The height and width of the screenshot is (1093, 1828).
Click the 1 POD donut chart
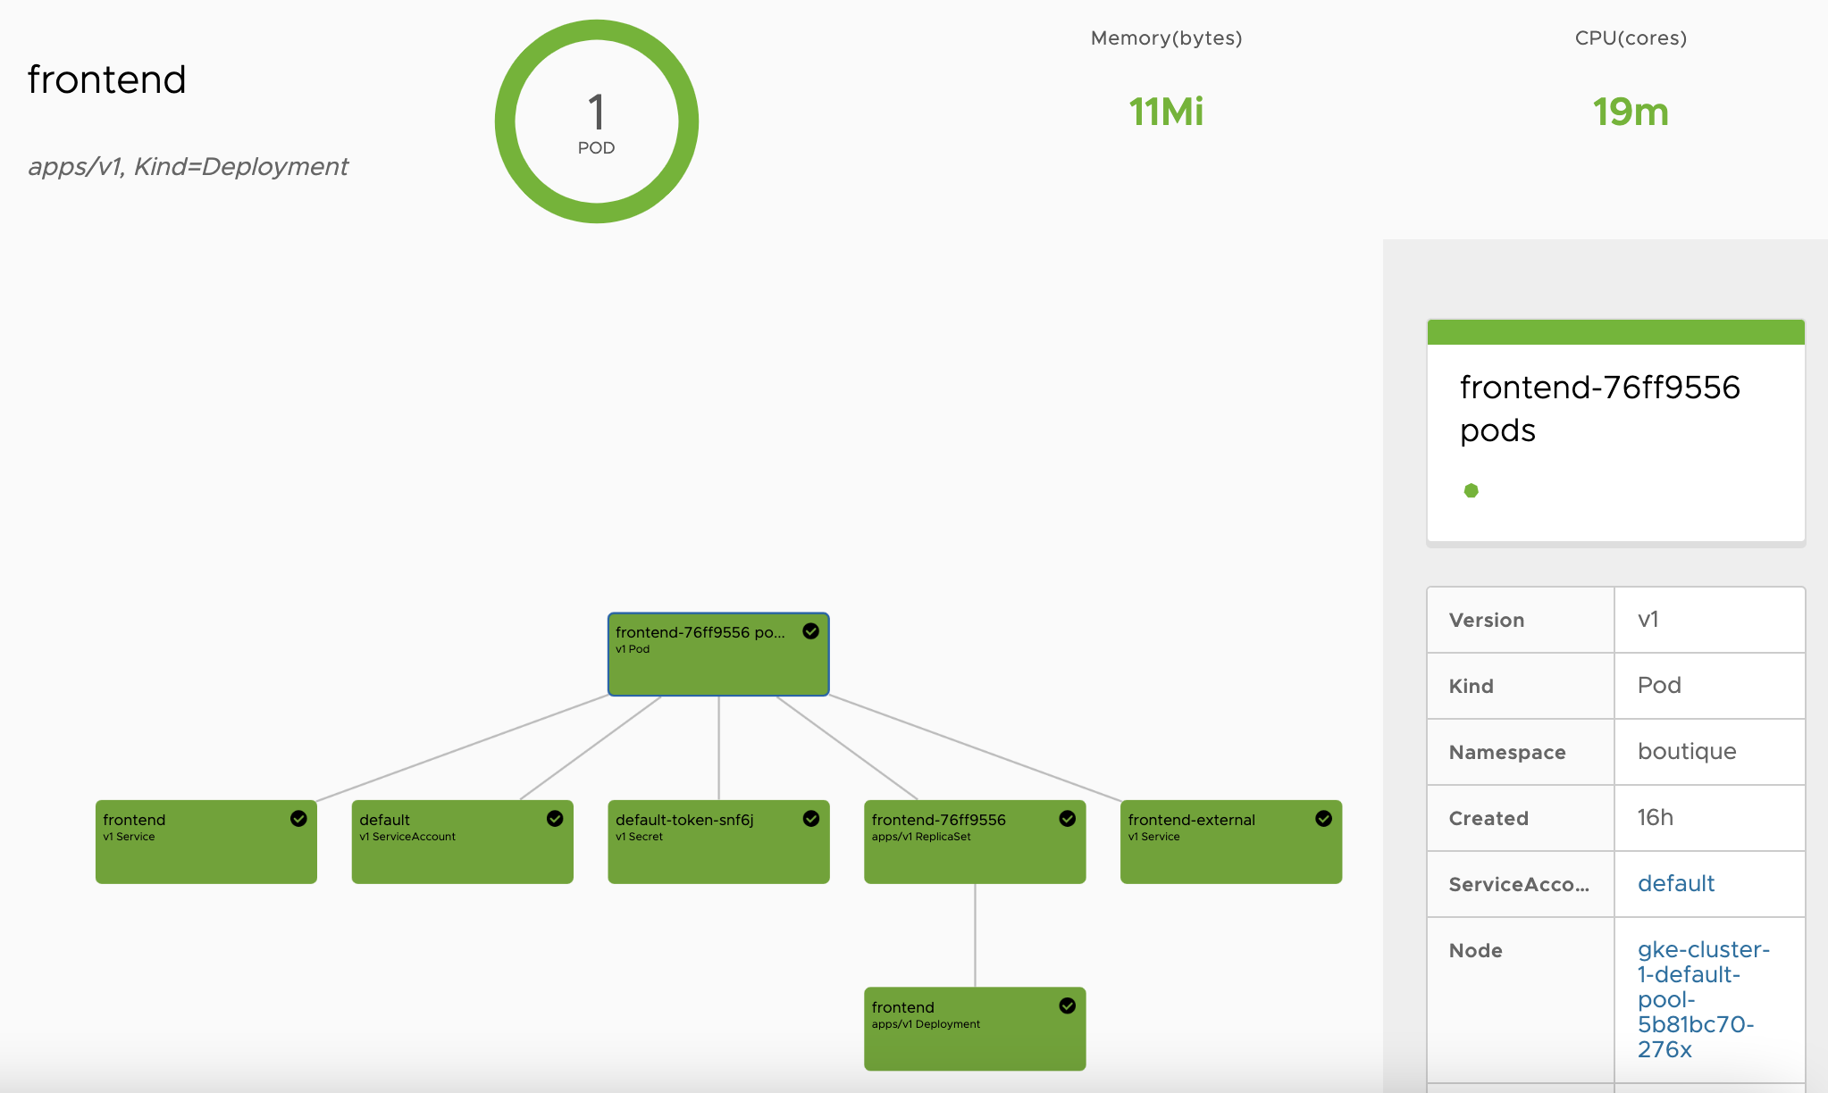pos(596,121)
